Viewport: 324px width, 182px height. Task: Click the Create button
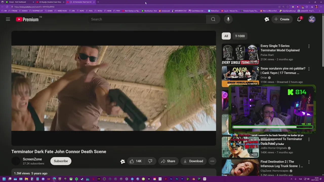282,19
